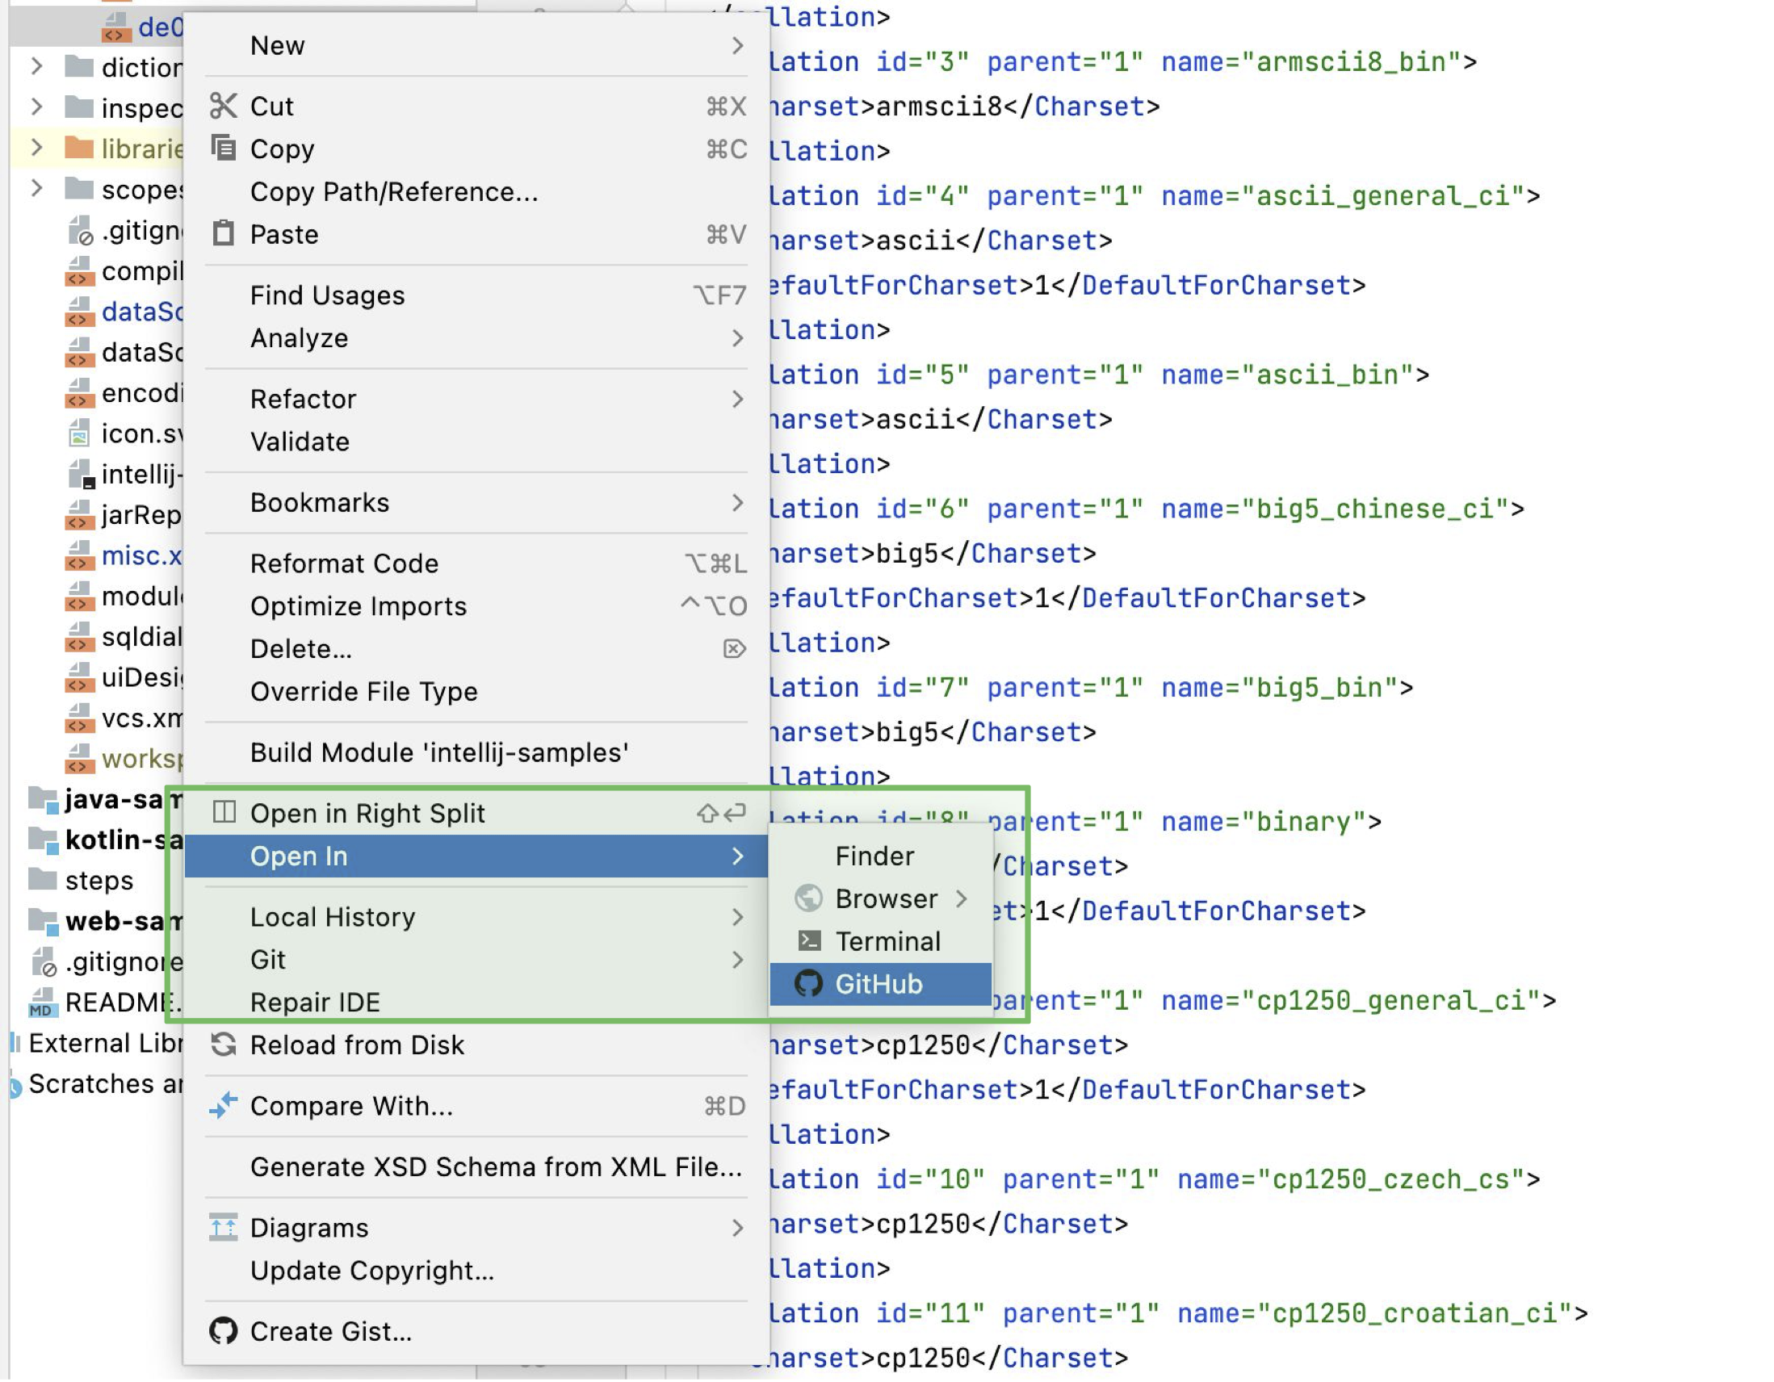The height and width of the screenshot is (1382, 1774).
Task: Choose Repair IDE menu entry
Action: click(x=475, y=1002)
